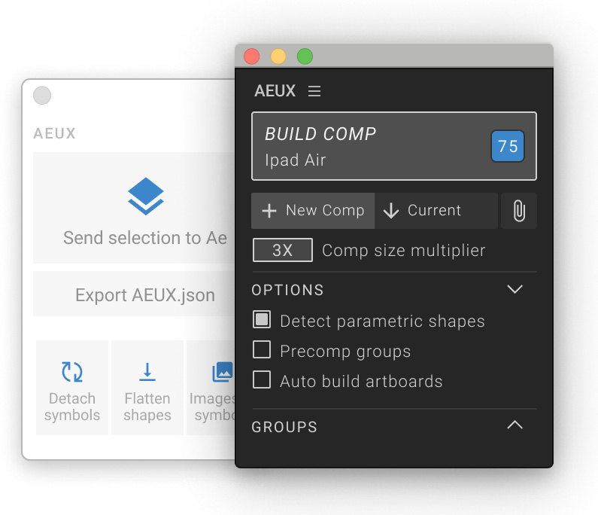Click the blue 75 layer count badge
Image resolution: width=598 pixels, height=515 pixels.
[x=507, y=146]
